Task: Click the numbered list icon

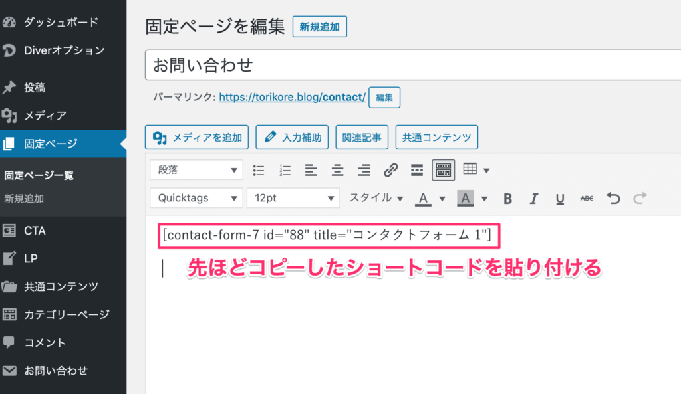Action: [285, 170]
